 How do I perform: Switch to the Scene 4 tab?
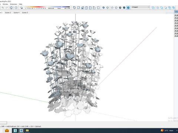[x=16, y=13]
